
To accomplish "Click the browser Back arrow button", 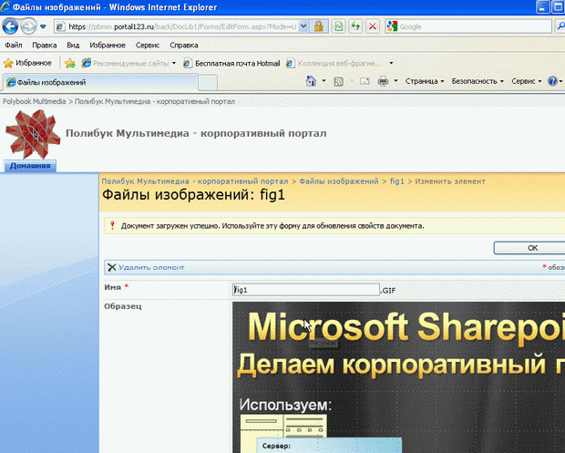I will click(12, 26).
